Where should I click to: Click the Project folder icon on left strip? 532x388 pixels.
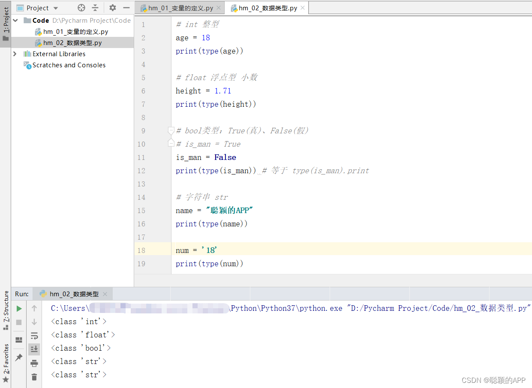pos(6,38)
